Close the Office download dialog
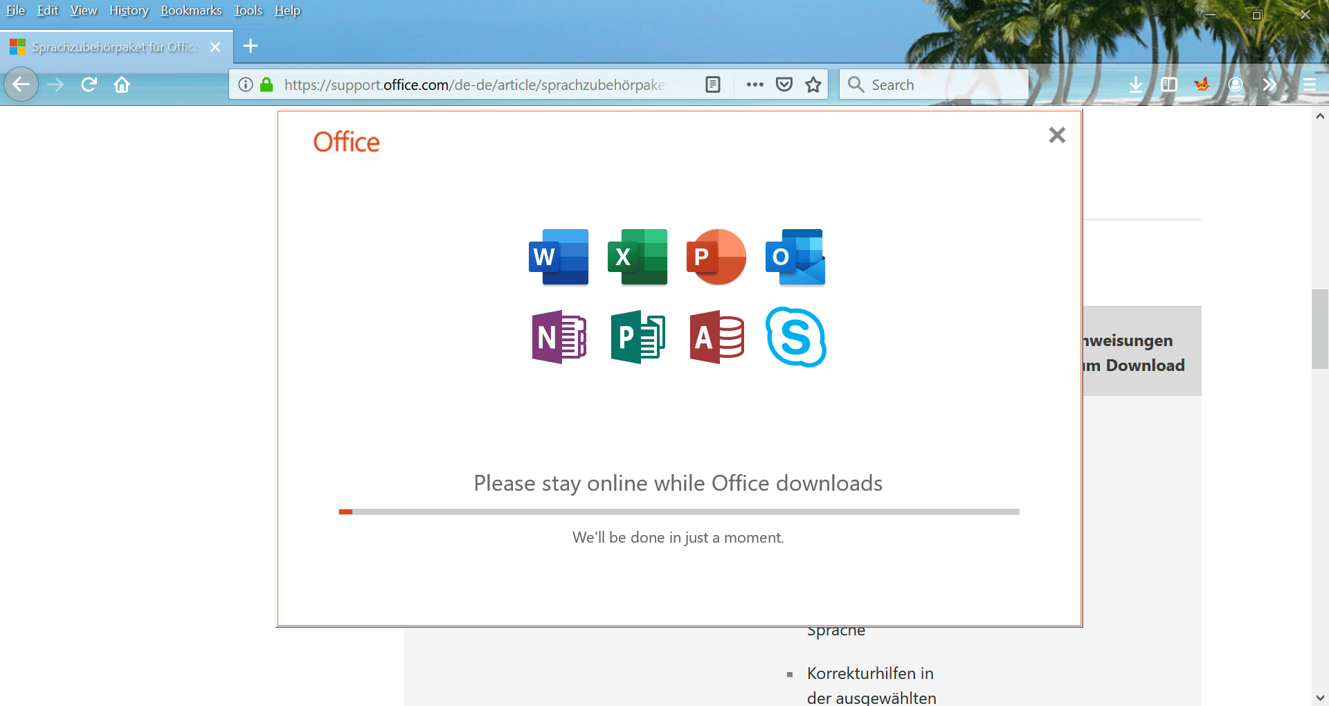1329x706 pixels. 1057,135
